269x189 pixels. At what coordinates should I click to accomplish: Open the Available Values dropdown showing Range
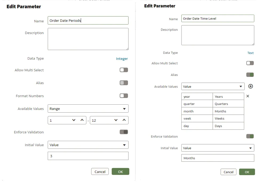(x=88, y=109)
